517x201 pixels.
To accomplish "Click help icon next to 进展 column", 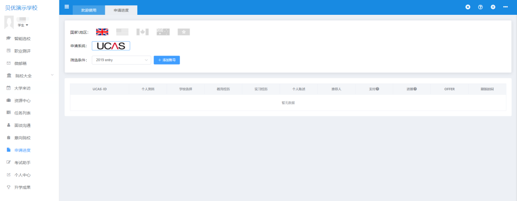I will pyautogui.click(x=415, y=89).
